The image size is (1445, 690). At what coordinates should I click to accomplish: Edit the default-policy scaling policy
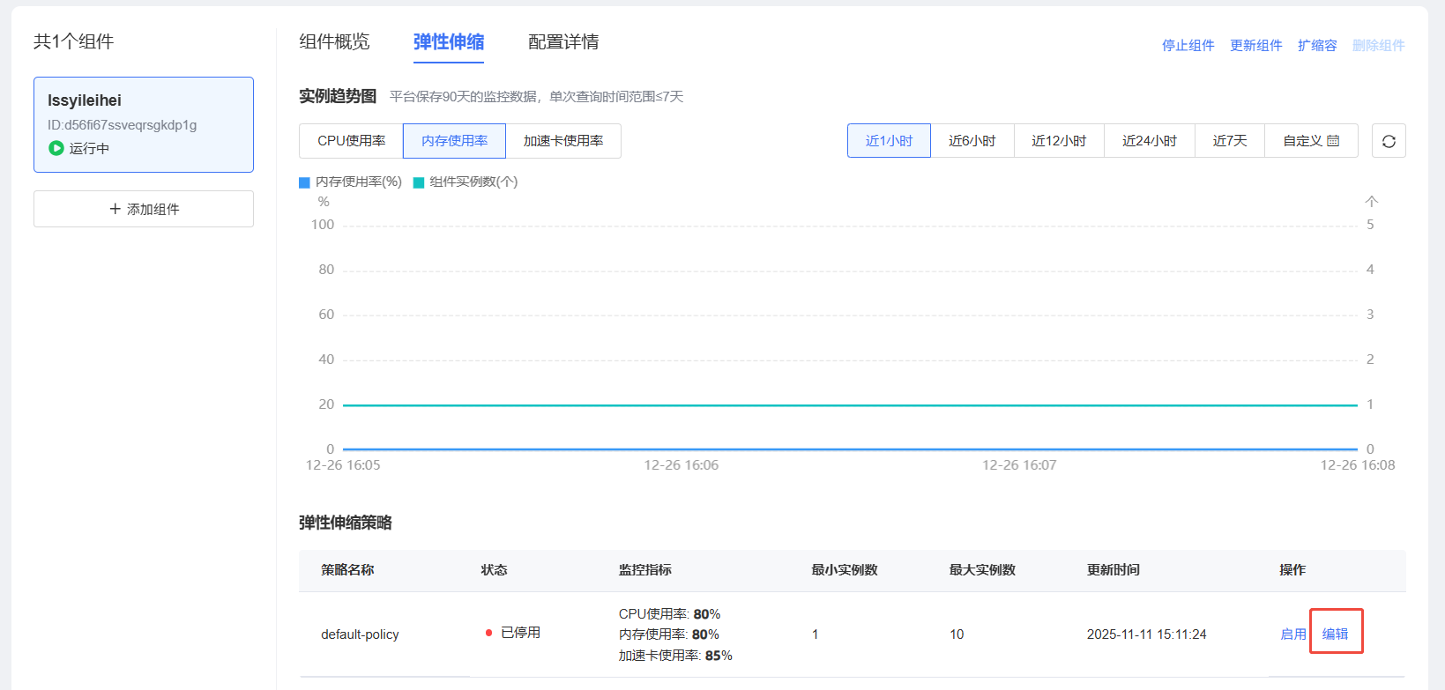coord(1335,634)
